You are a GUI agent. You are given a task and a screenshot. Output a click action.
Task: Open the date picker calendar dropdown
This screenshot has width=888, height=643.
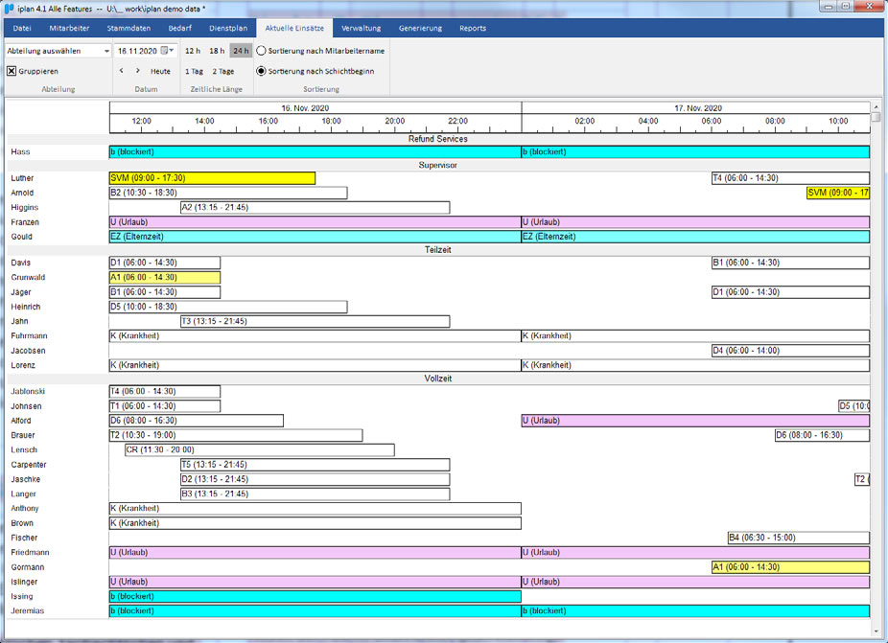coord(167,51)
